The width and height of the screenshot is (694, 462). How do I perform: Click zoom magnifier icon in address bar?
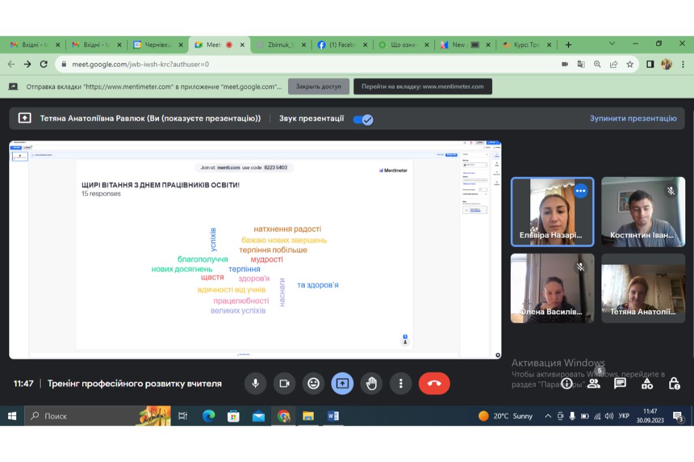597,64
